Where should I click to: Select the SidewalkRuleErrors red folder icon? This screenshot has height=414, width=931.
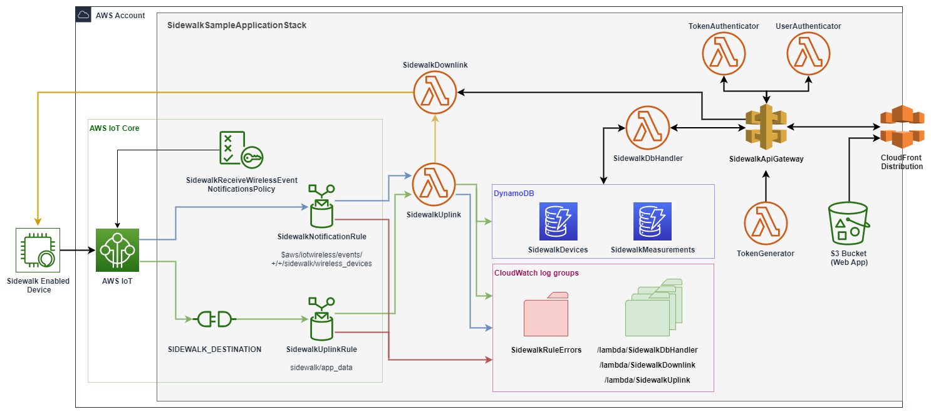tap(546, 314)
